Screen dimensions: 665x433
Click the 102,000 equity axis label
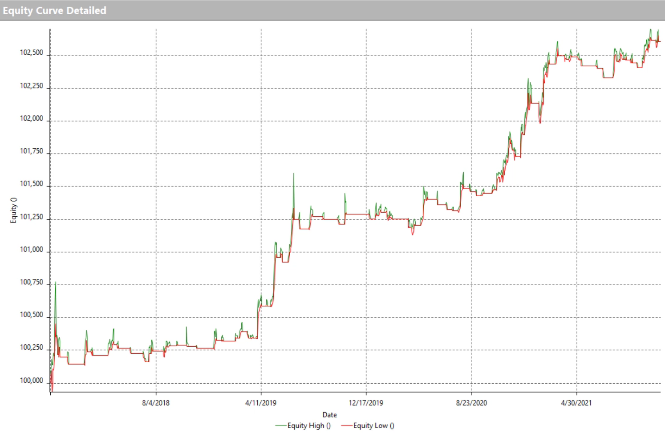[x=32, y=118]
